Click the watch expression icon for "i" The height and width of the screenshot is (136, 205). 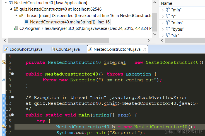(168, 16)
